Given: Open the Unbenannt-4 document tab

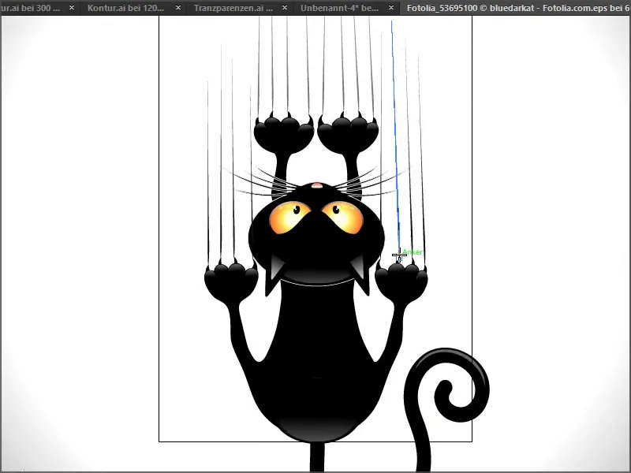Looking at the screenshot, I should coord(339,8).
